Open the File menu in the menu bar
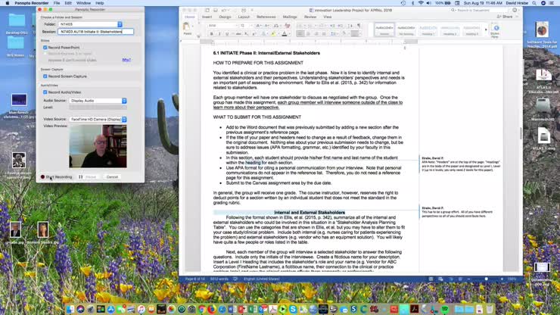The height and width of the screenshot is (315, 560). 57,3
